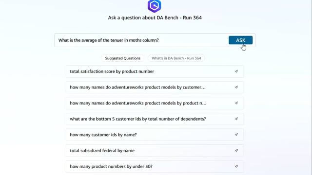
Task: Click sparkle icon beside total subsidized federal
Action: coord(236,150)
